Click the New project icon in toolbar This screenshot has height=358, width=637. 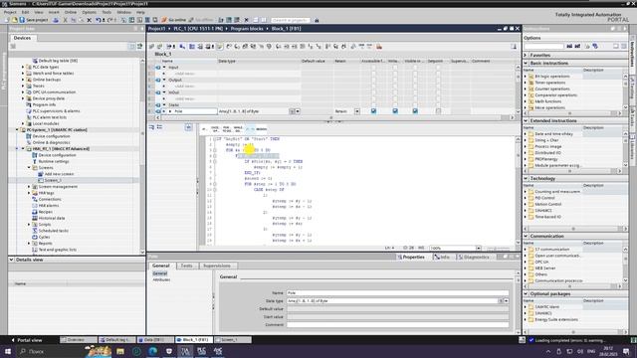7,20
